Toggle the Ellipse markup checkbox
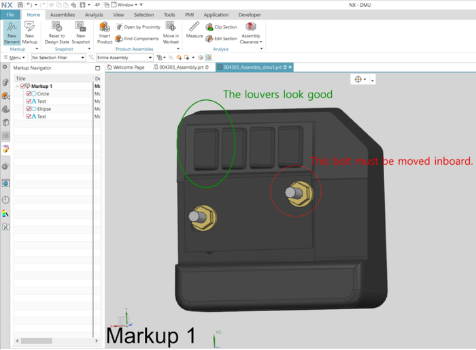This screenshot has width=476, height=350. 29,109
